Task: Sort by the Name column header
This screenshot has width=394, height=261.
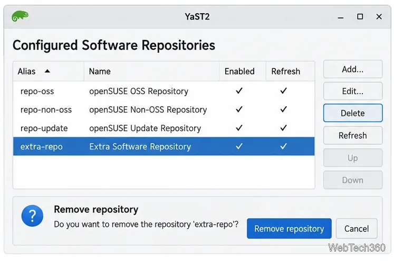Action: pyautogui.click(x=151, y=71)
